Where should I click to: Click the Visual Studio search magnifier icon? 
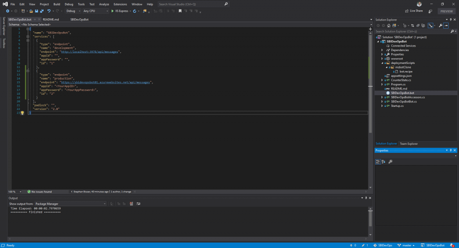point(226,4)
